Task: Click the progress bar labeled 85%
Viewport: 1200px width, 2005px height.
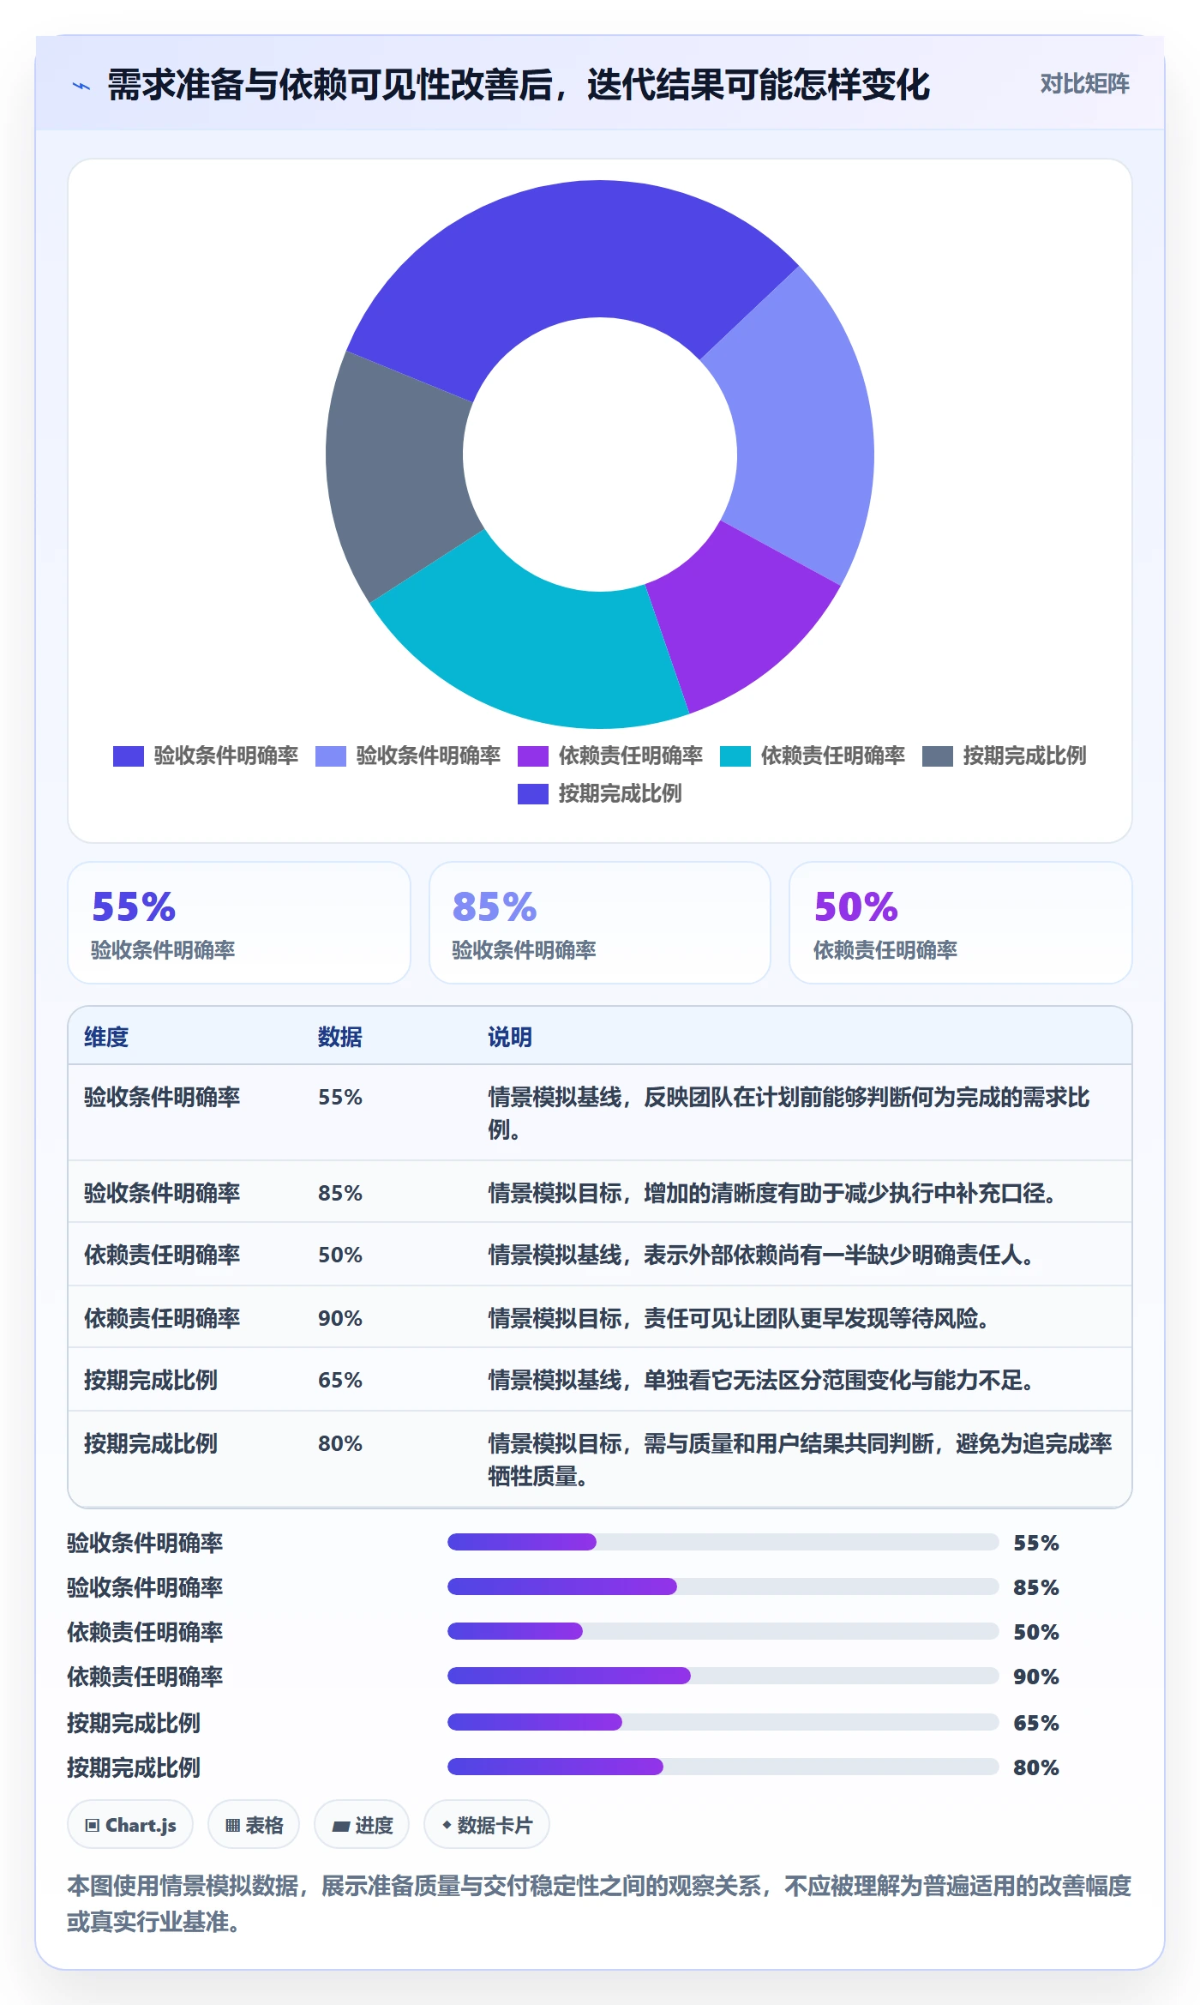Action: coord(723,1587)
